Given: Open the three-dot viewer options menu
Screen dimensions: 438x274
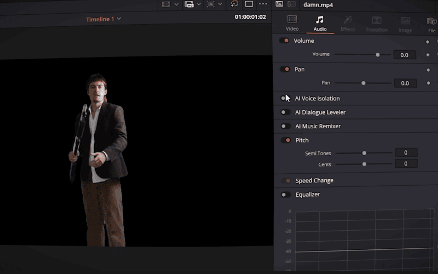Looking at the screenshot, I should pyautogui.click(x=263, y=4).
